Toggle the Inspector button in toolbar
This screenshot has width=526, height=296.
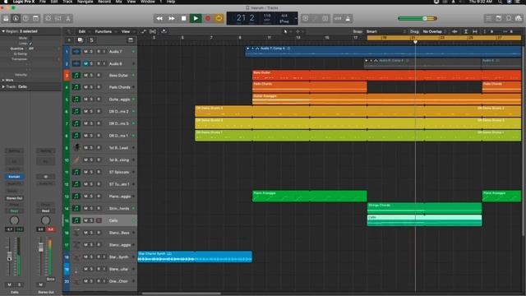(16, 18)
